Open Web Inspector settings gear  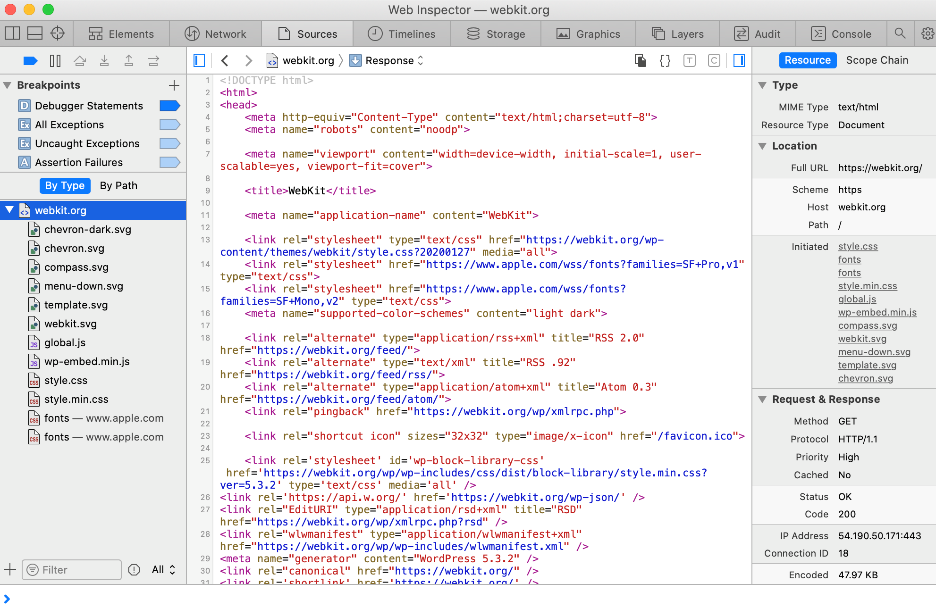pos(928,33)
